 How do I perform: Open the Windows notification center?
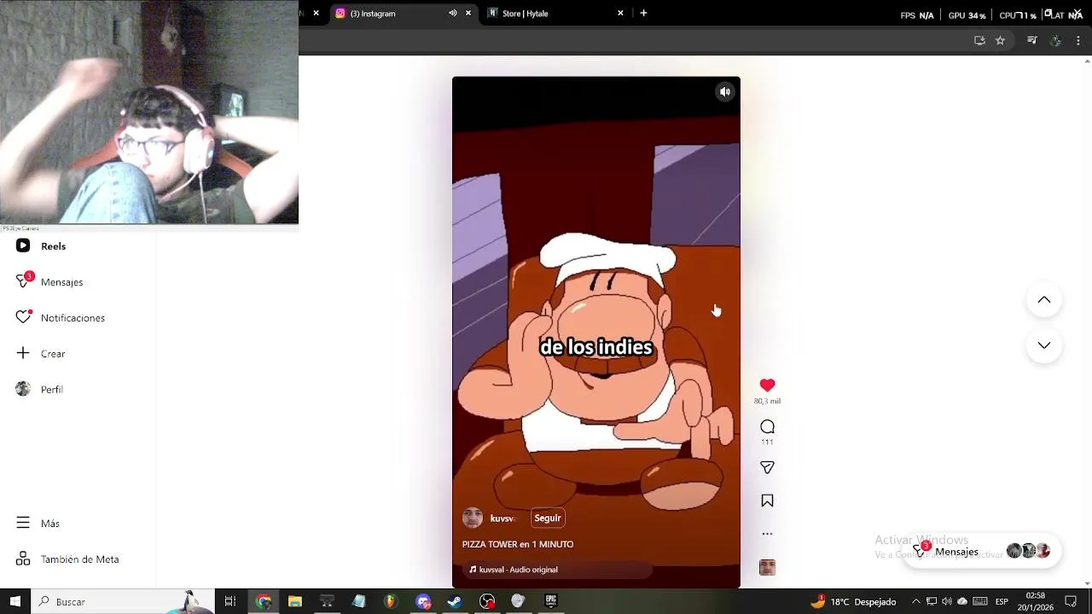(x=1071, y=601)
